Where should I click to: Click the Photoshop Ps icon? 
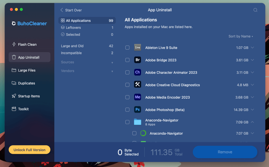point(137,109)
